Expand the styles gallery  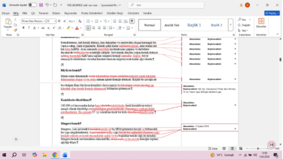pyautogui.click(x=230, y=25)
